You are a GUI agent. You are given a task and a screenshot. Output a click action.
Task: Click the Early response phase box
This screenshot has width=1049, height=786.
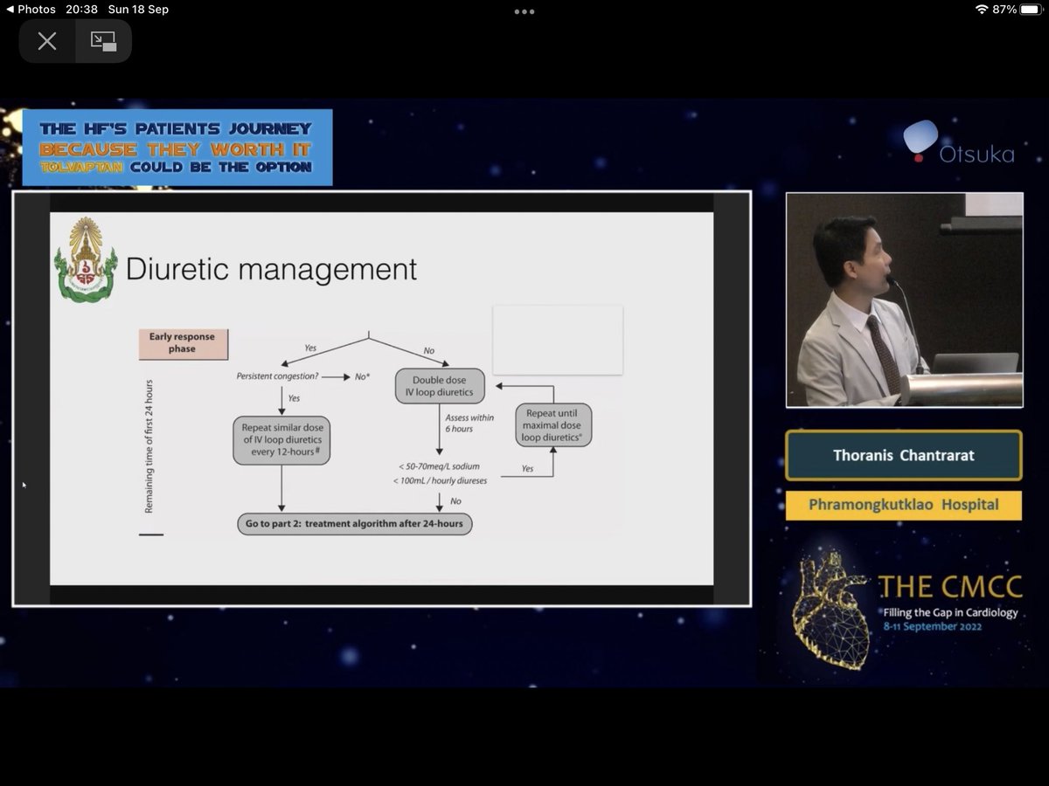[x=183, y=344]
